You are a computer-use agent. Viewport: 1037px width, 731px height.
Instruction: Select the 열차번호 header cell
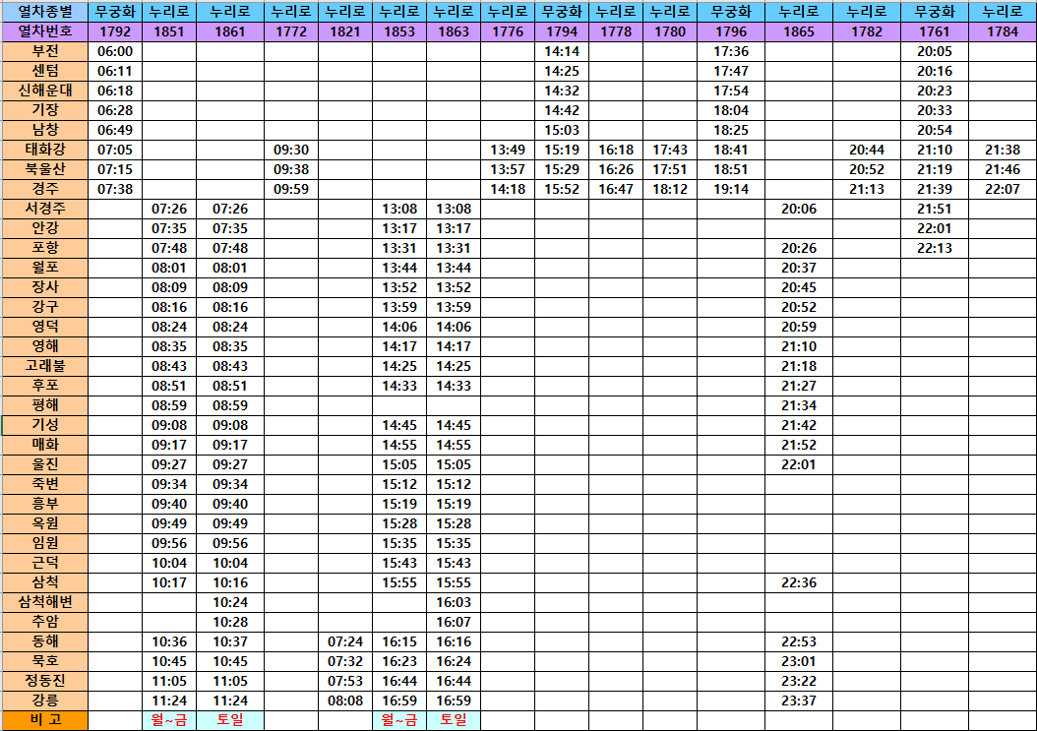click(x=45, y=31)
